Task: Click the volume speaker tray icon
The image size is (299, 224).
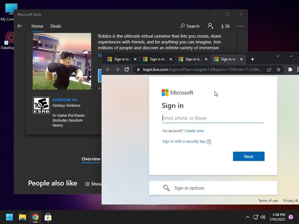Action: coord(263,217)
